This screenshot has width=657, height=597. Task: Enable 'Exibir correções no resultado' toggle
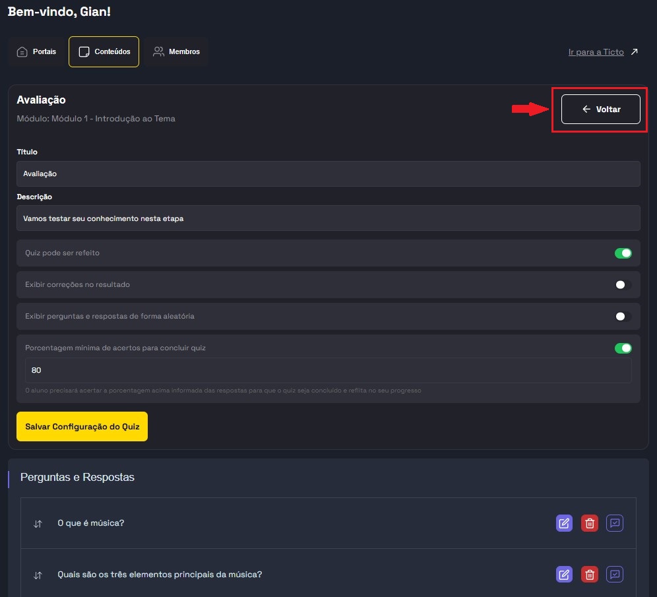point(623,285)
